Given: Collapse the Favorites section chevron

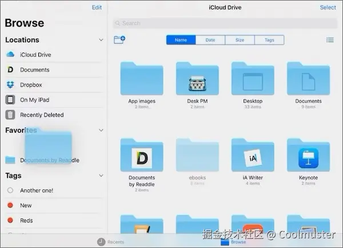Looking at the screenshot, I should [101, 130].
